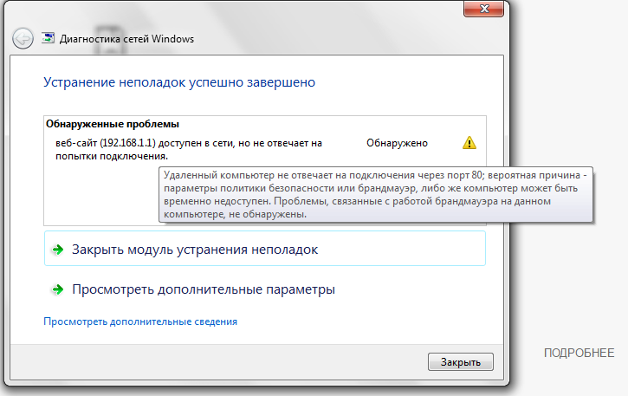This screenshot has width=628, height=396.
Task: Open the "Просмотреть дополнительные сведения" link
Action: [x=140, y=321]
